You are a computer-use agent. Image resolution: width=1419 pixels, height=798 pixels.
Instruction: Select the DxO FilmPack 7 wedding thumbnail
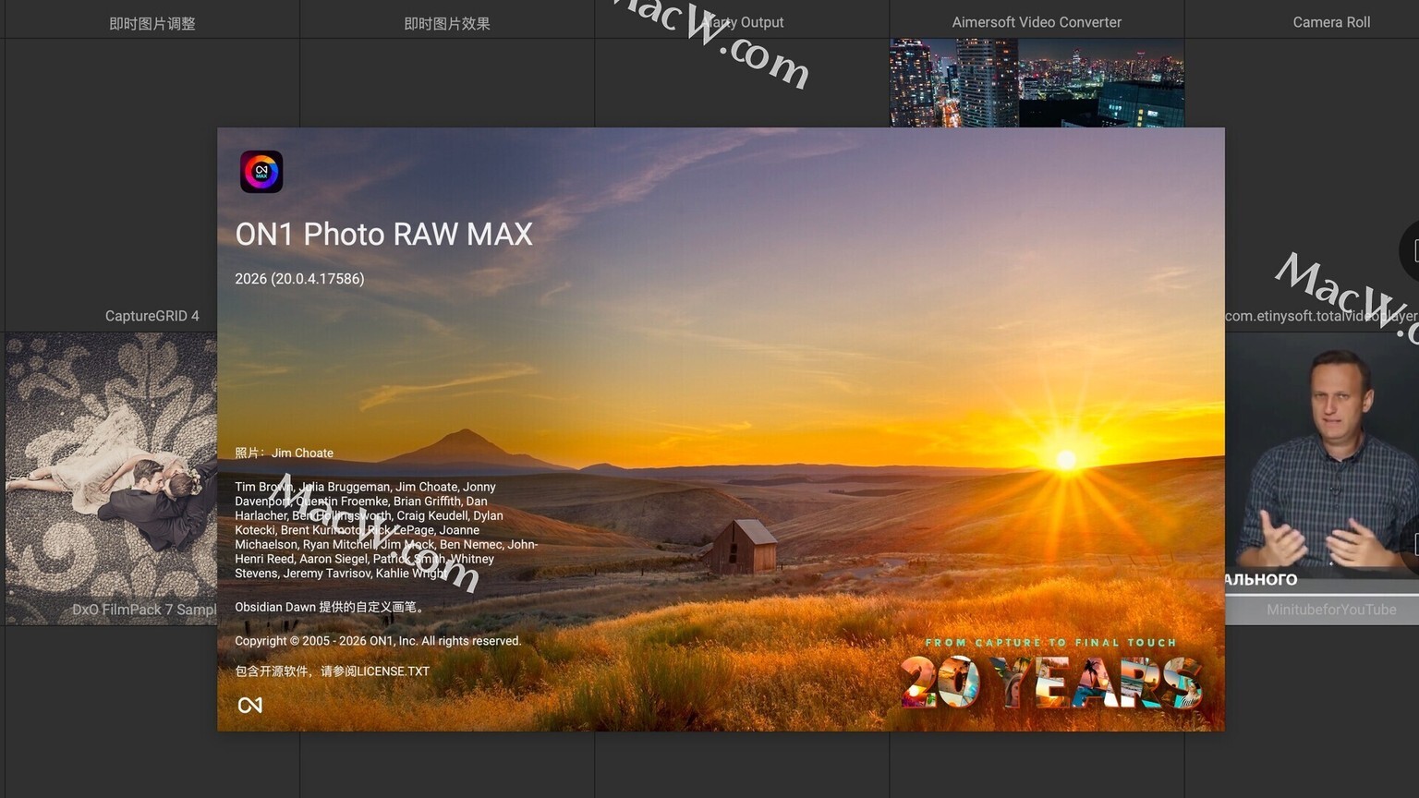click(x=111, y=478)
